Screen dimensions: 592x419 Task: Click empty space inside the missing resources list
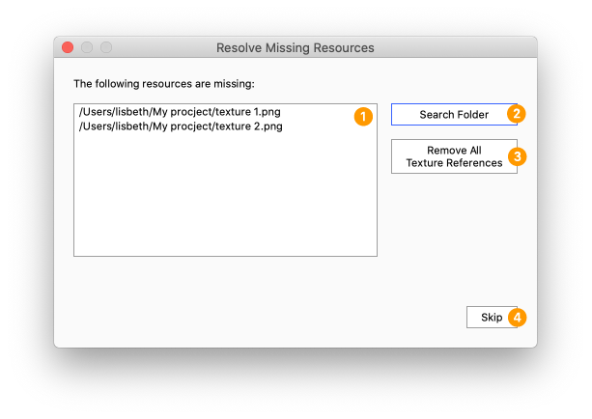pyautogui.click(x=225, y=196)
